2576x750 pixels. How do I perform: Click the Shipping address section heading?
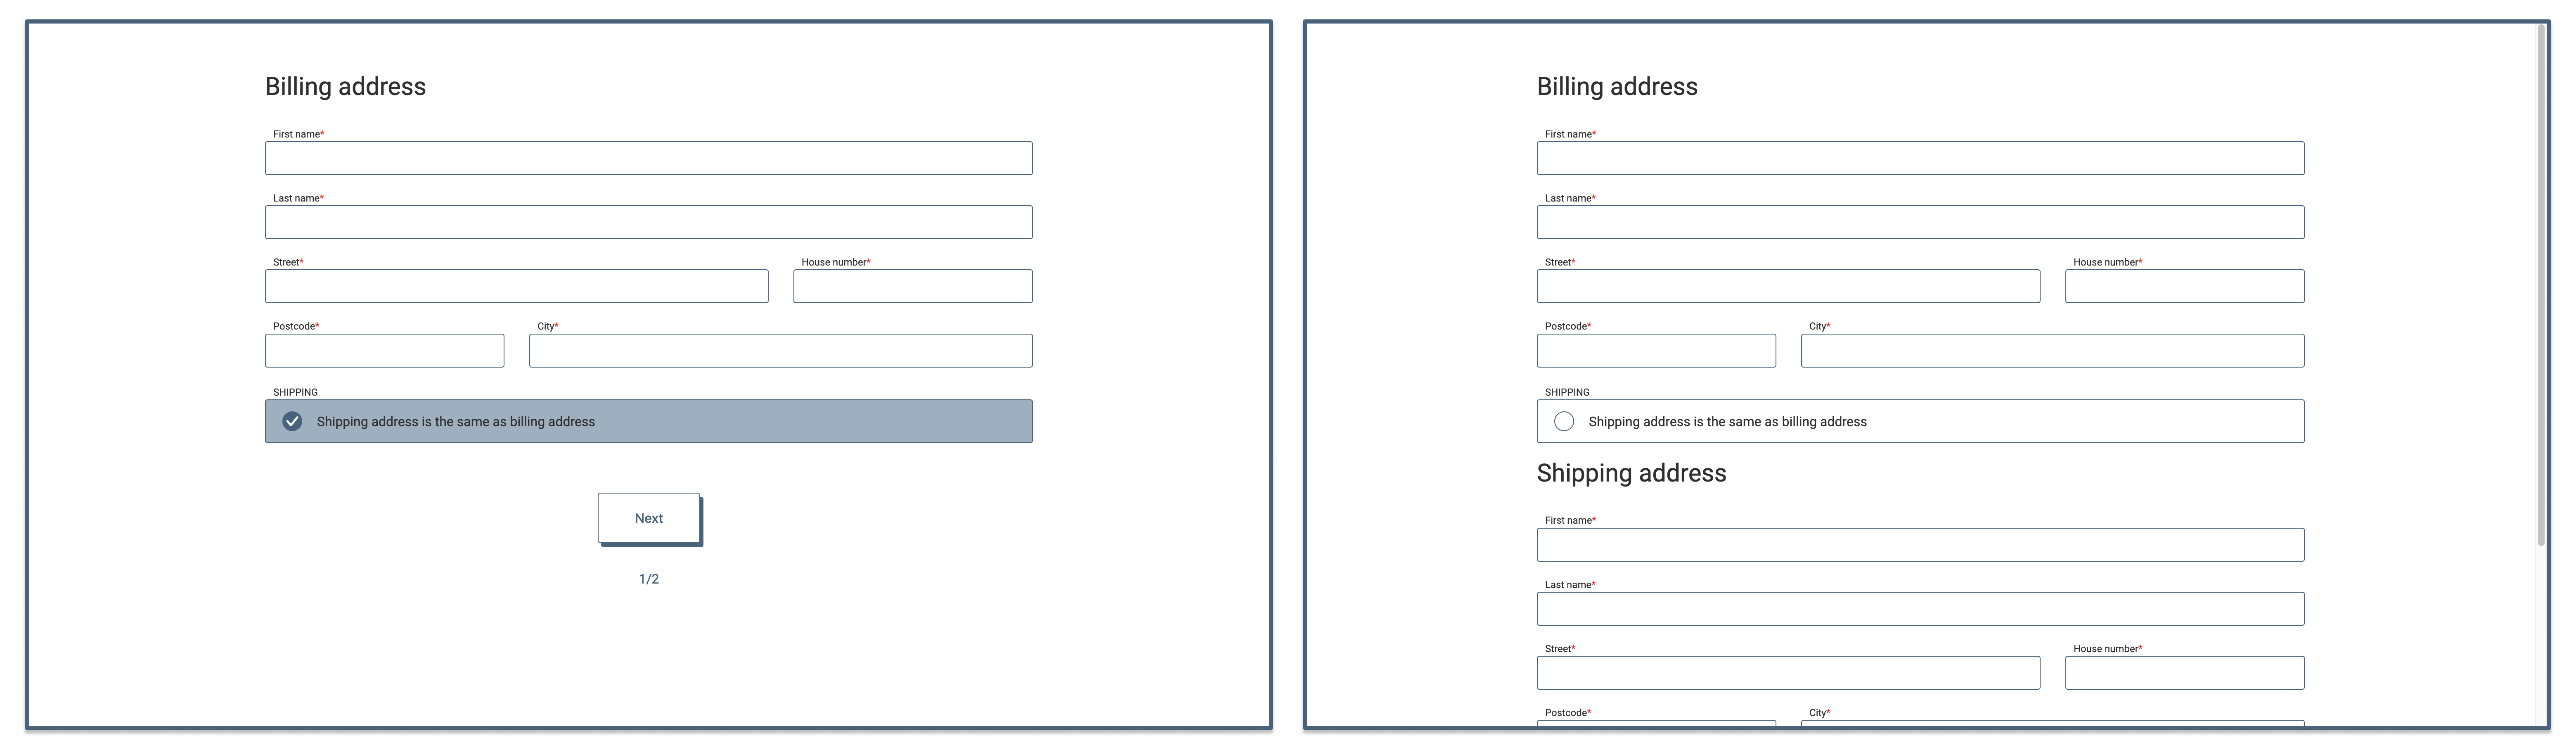point(1631,472)
